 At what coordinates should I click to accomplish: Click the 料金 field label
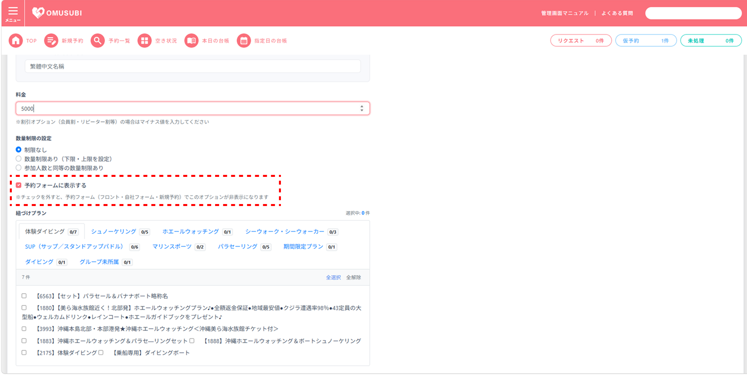pyautogui.click(x=21, y=95)
